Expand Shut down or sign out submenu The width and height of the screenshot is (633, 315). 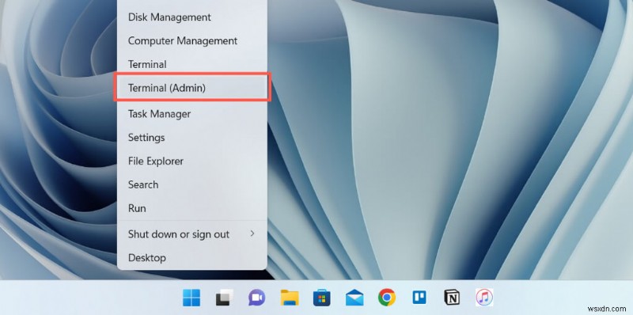click(192, 234)
